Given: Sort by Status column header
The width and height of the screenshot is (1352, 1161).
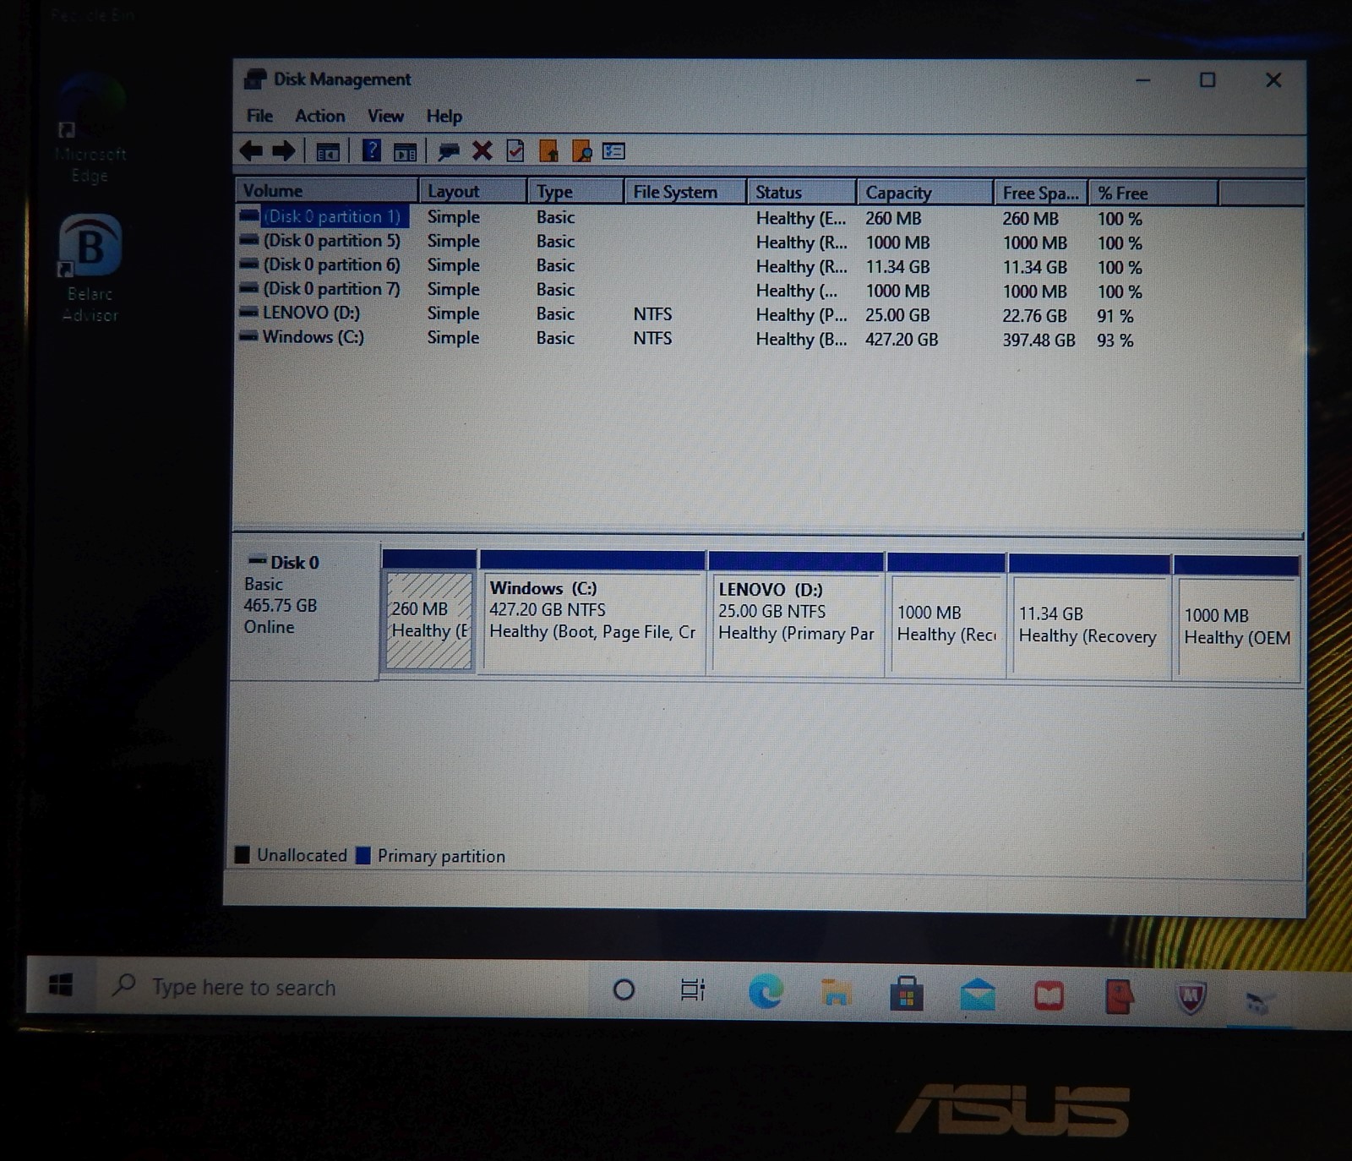Looking at the screenshot, I should 801,193.
